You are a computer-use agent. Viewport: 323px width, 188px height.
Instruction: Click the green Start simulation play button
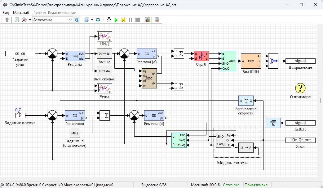click(x=116, y=20)
